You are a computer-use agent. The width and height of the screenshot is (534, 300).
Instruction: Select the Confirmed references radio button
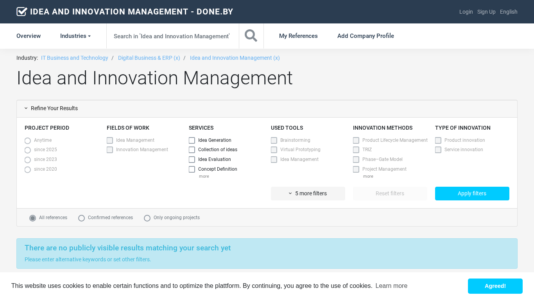point(82,218)
